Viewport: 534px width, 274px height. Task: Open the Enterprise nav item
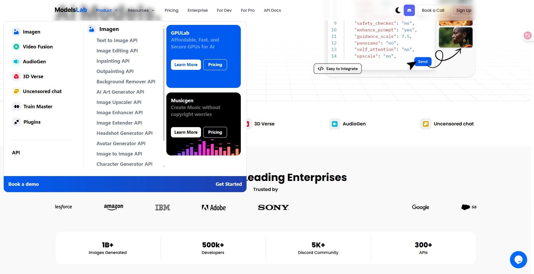tap(198, 10)
